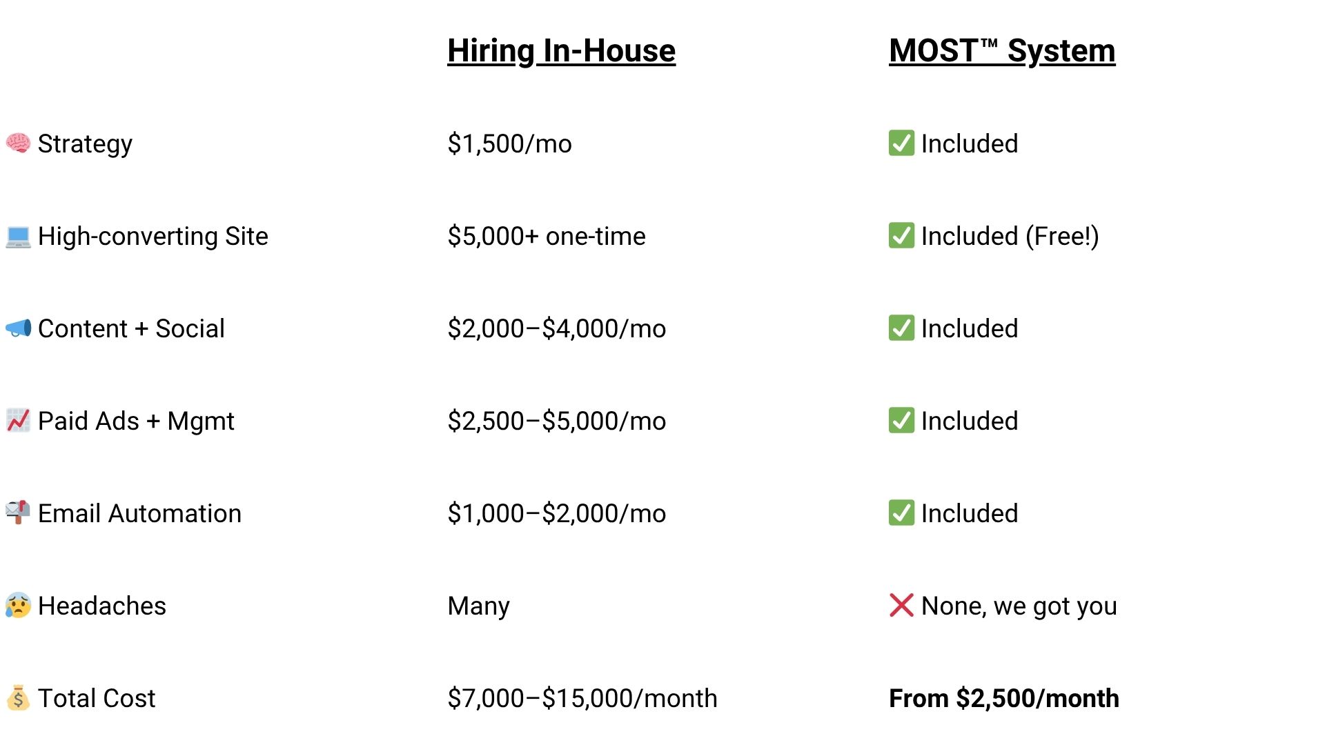
Task: Click the Hiring In-House heading
Action: pos(561,51)
